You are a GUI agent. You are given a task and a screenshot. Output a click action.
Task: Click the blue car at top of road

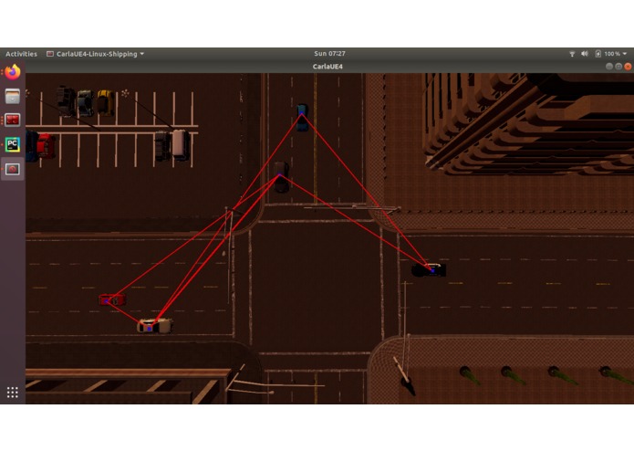[x=302, y=118]
